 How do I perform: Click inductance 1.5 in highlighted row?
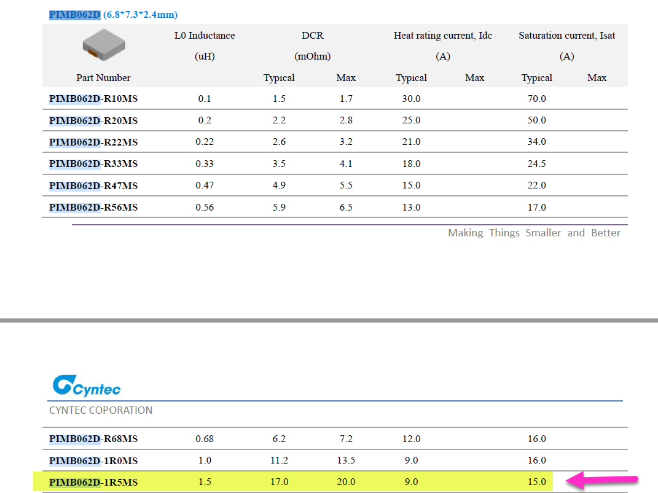click(205, 482)
